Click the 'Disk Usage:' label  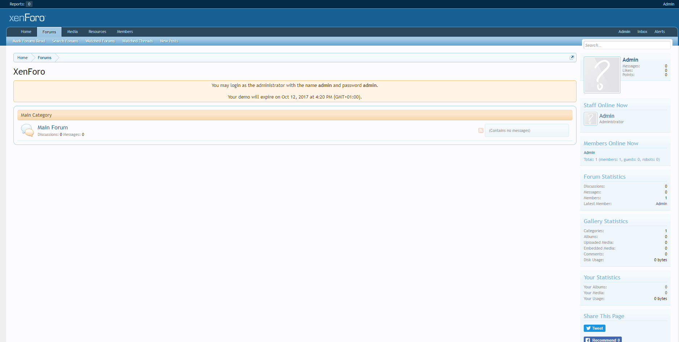(594, 260)
